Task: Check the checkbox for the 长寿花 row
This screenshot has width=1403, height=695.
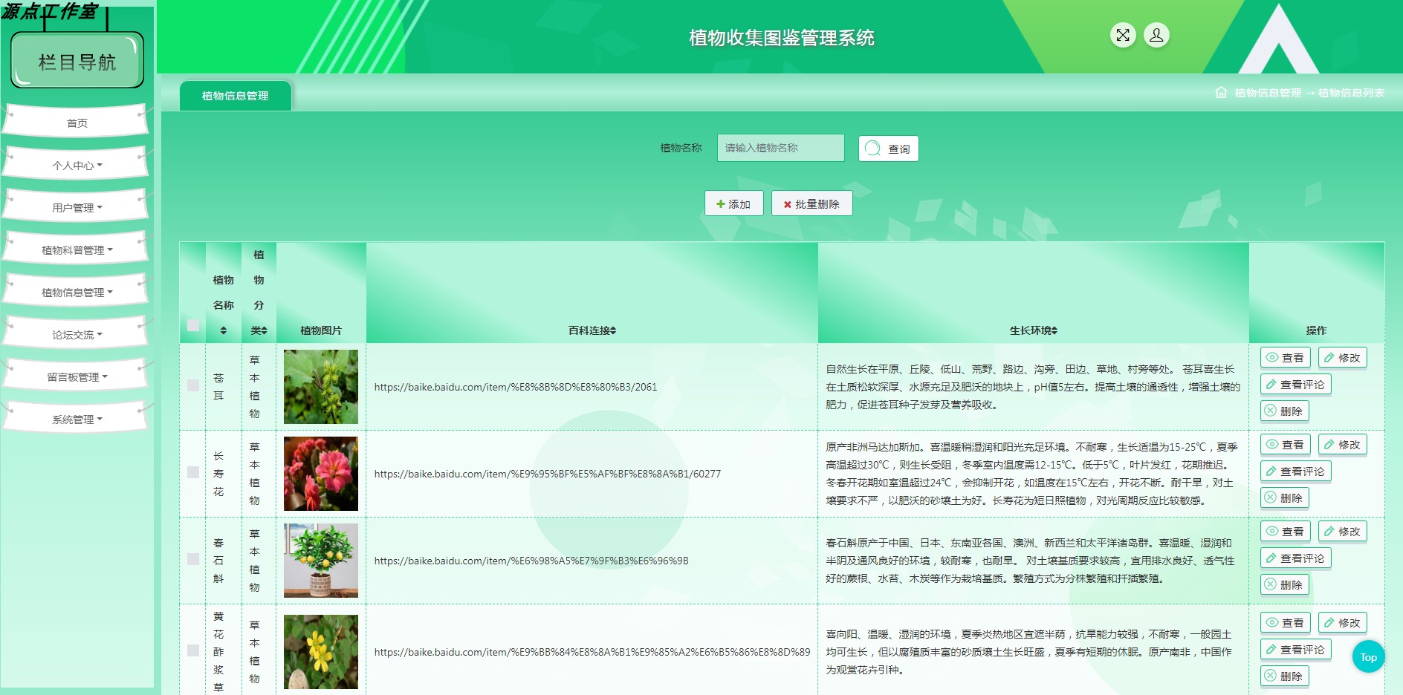Action: click(192, 473)
